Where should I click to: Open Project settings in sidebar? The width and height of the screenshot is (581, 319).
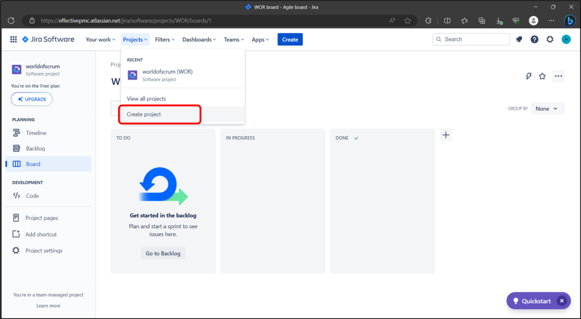tap(48, 250)
